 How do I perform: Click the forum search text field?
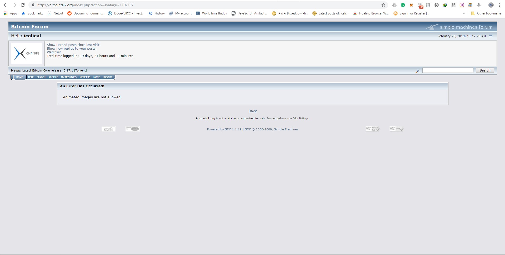448,70
